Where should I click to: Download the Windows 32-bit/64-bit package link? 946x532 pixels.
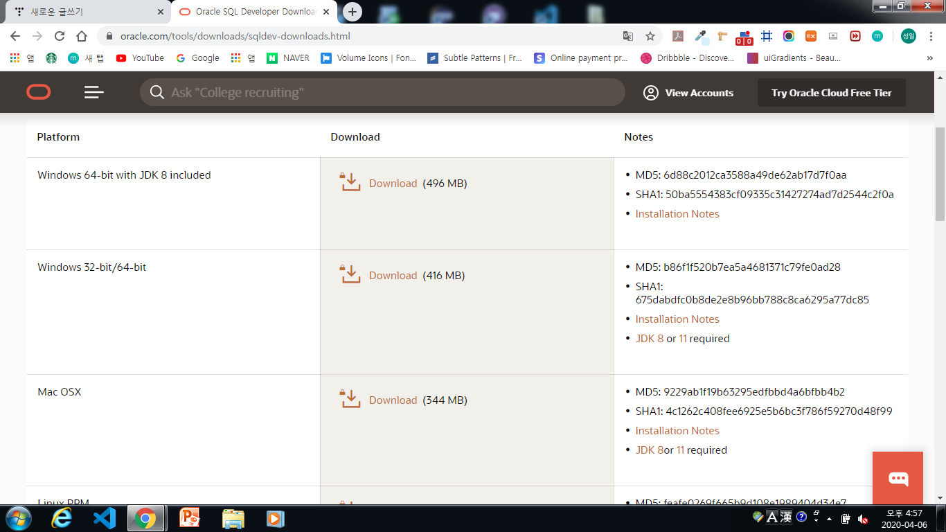click(393, 276)
